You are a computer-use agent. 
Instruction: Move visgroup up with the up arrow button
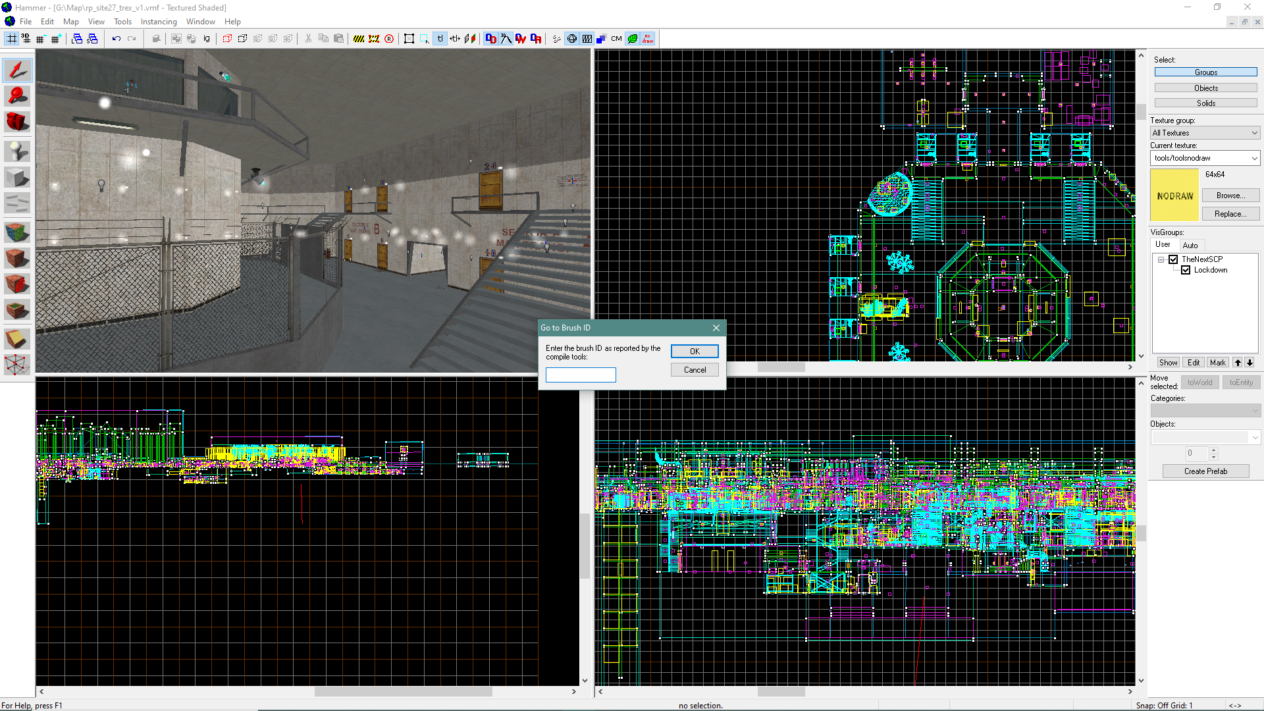pyautogui.click(x=1238, y=363)
